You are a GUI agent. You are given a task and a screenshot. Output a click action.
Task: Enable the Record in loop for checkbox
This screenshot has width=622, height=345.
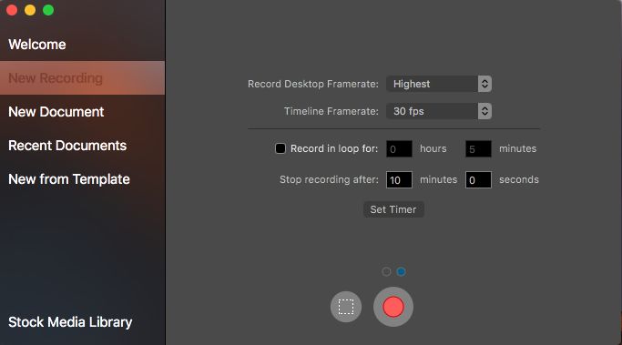click(x=280, y=148)
